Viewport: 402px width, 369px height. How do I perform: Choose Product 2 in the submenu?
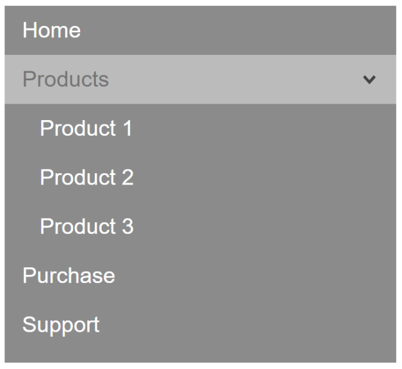click(x=200, y=178)
